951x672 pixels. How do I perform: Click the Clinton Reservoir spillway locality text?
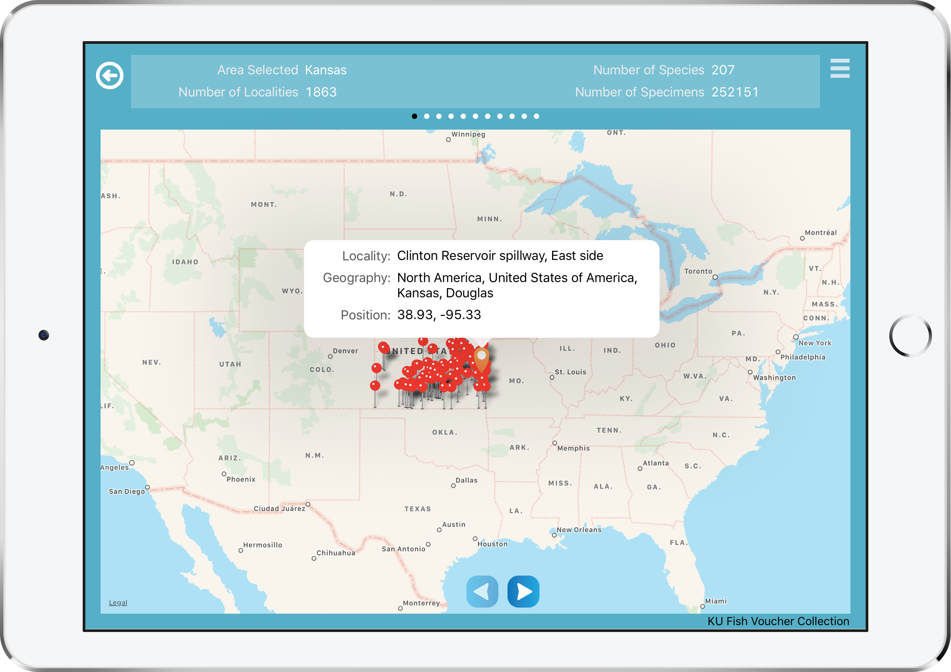500,256
